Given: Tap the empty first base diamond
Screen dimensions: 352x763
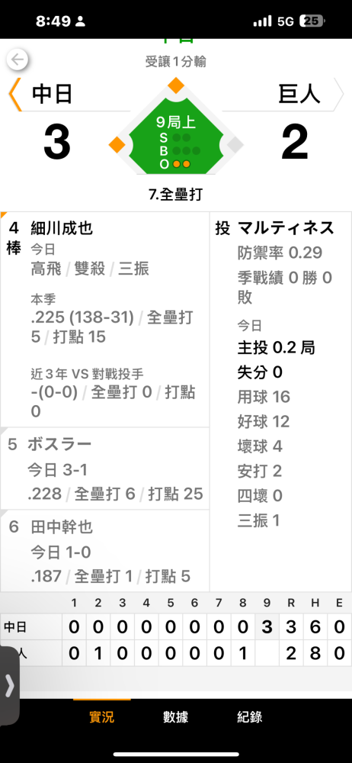Looking at the screenshot, I should click(x=235, y=145).
